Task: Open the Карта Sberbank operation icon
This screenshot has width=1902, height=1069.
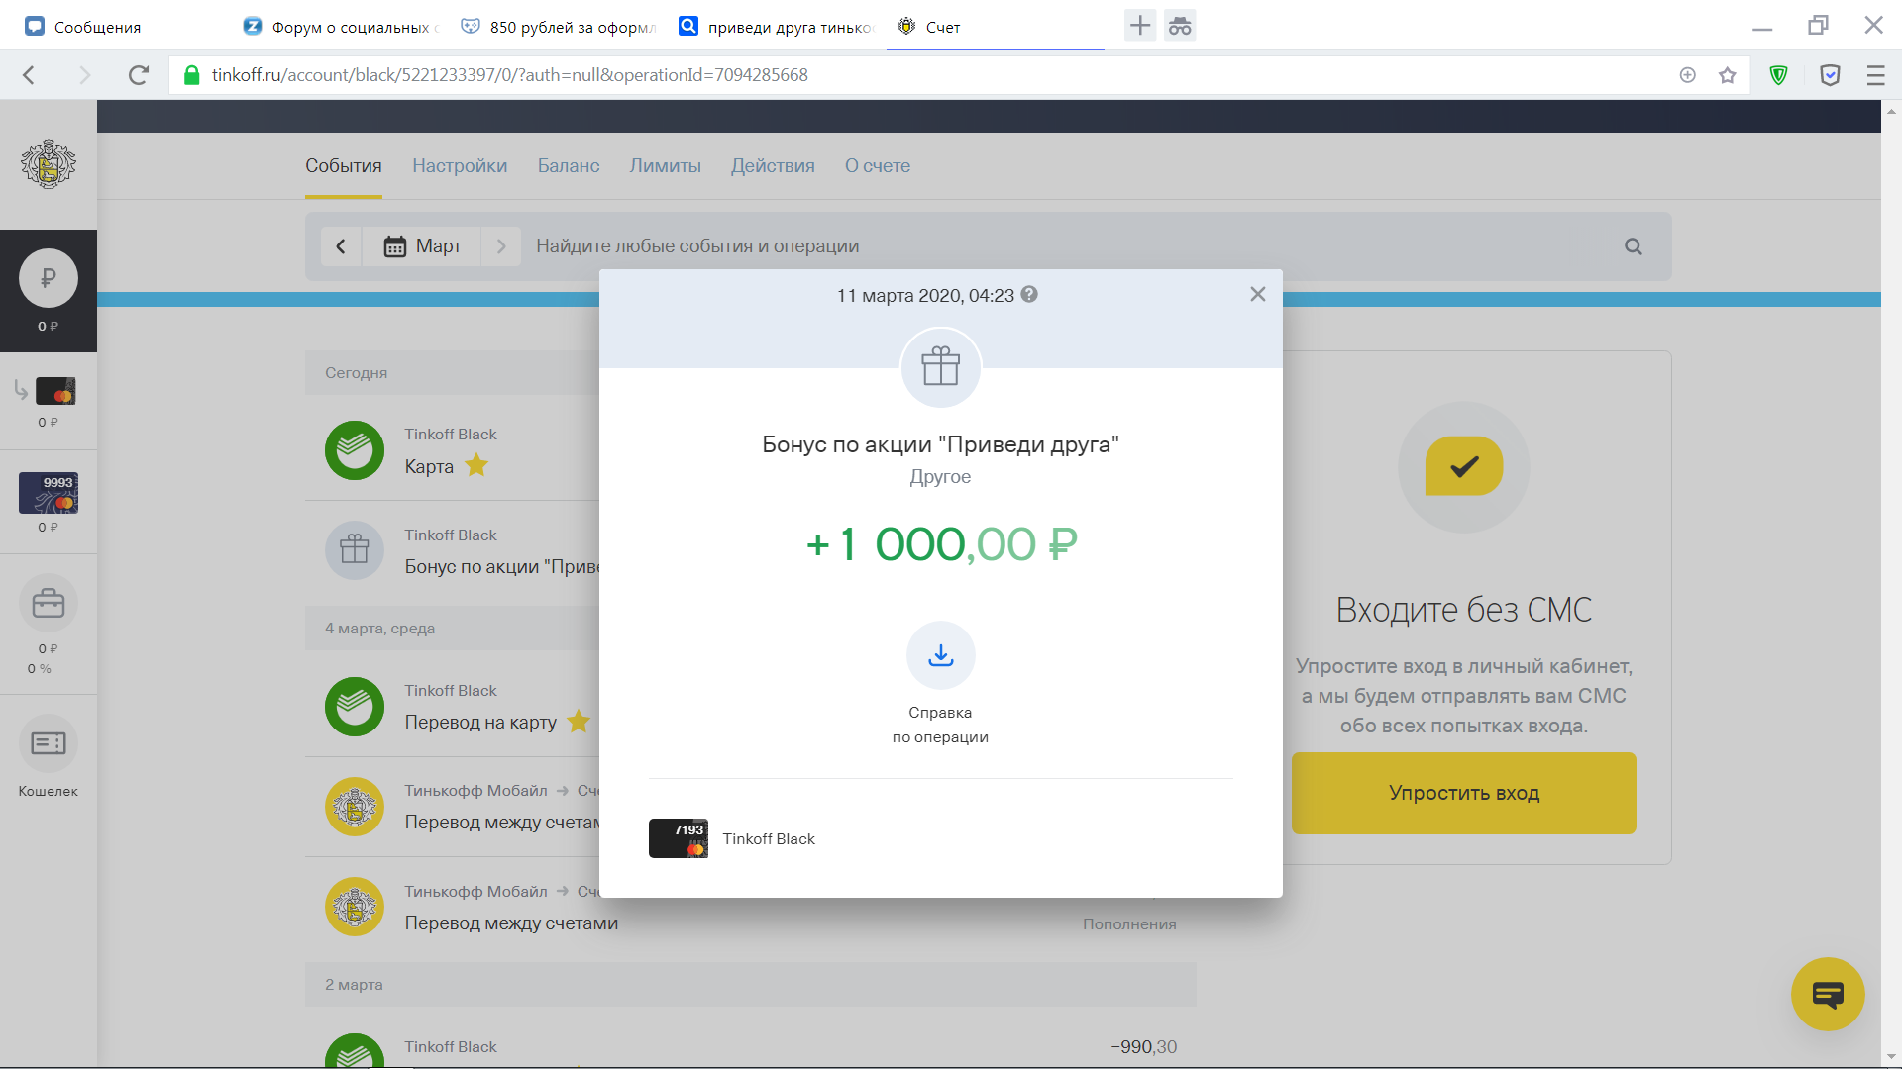Action: click(355, 450)
